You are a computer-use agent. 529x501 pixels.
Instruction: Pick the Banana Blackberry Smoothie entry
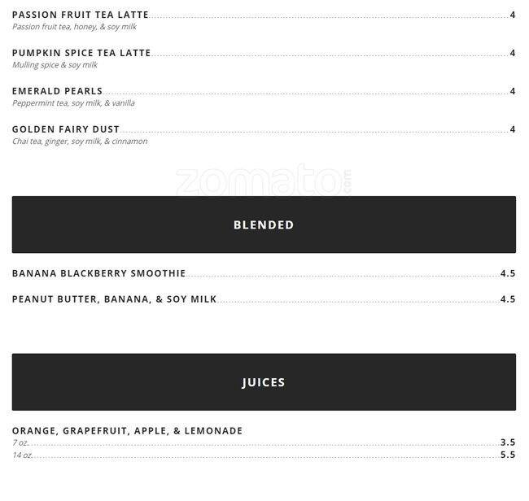point(98,273)
